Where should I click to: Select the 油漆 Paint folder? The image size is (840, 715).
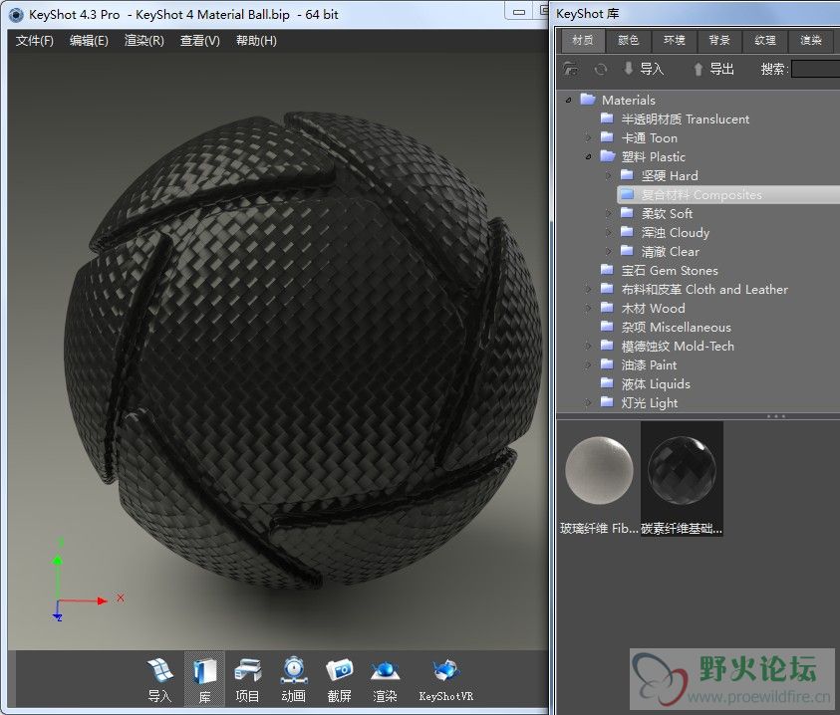point(639,364)
